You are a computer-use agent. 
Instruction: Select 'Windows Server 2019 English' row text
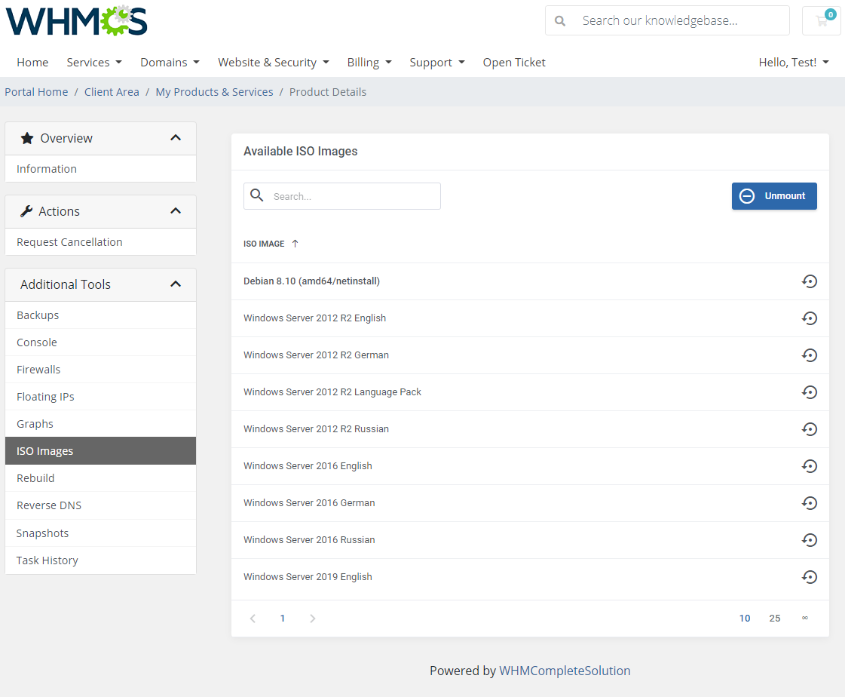pos(308,577)
